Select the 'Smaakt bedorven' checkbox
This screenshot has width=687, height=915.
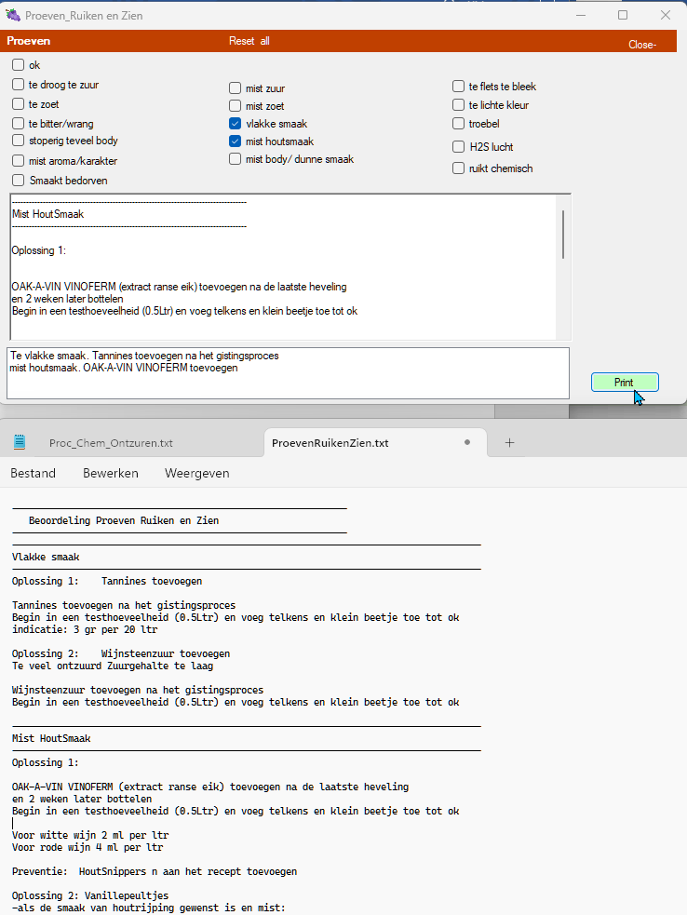[x=19, y=181]
